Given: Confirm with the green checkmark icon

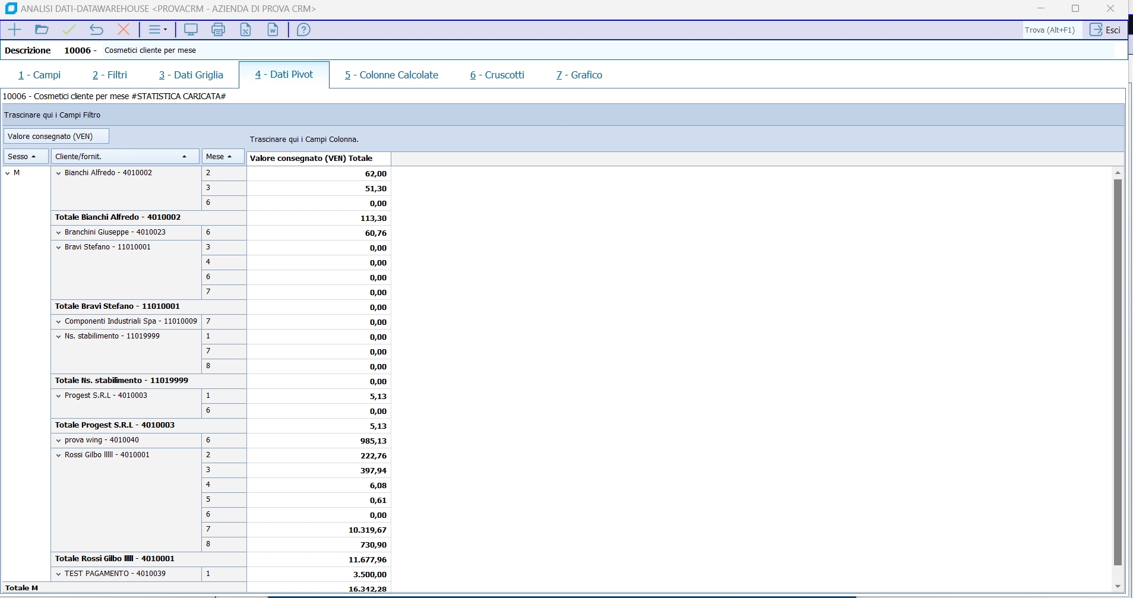Looking at the screenshot, I should tap(69, 30).
